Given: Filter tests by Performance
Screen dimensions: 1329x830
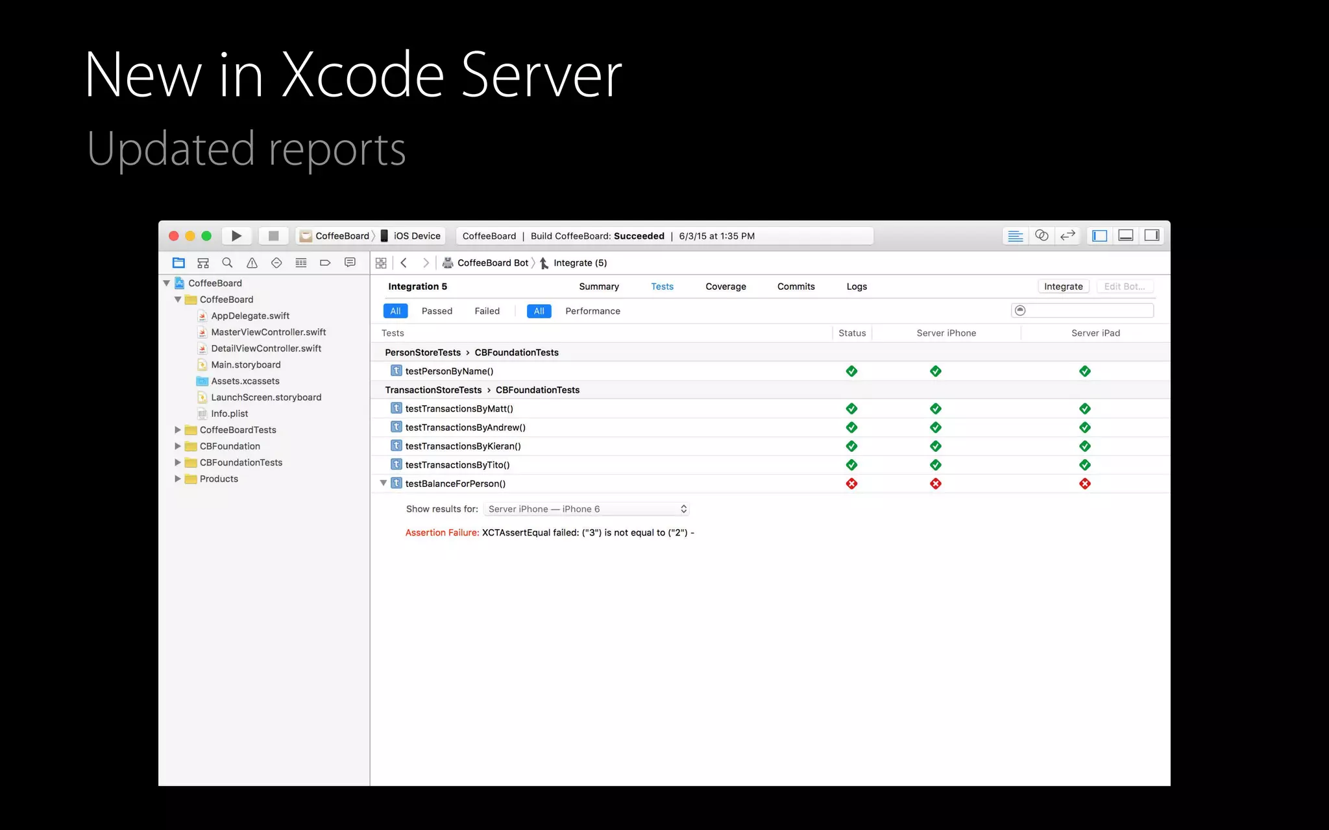Looking at the screenshot, I should point(592,311).
